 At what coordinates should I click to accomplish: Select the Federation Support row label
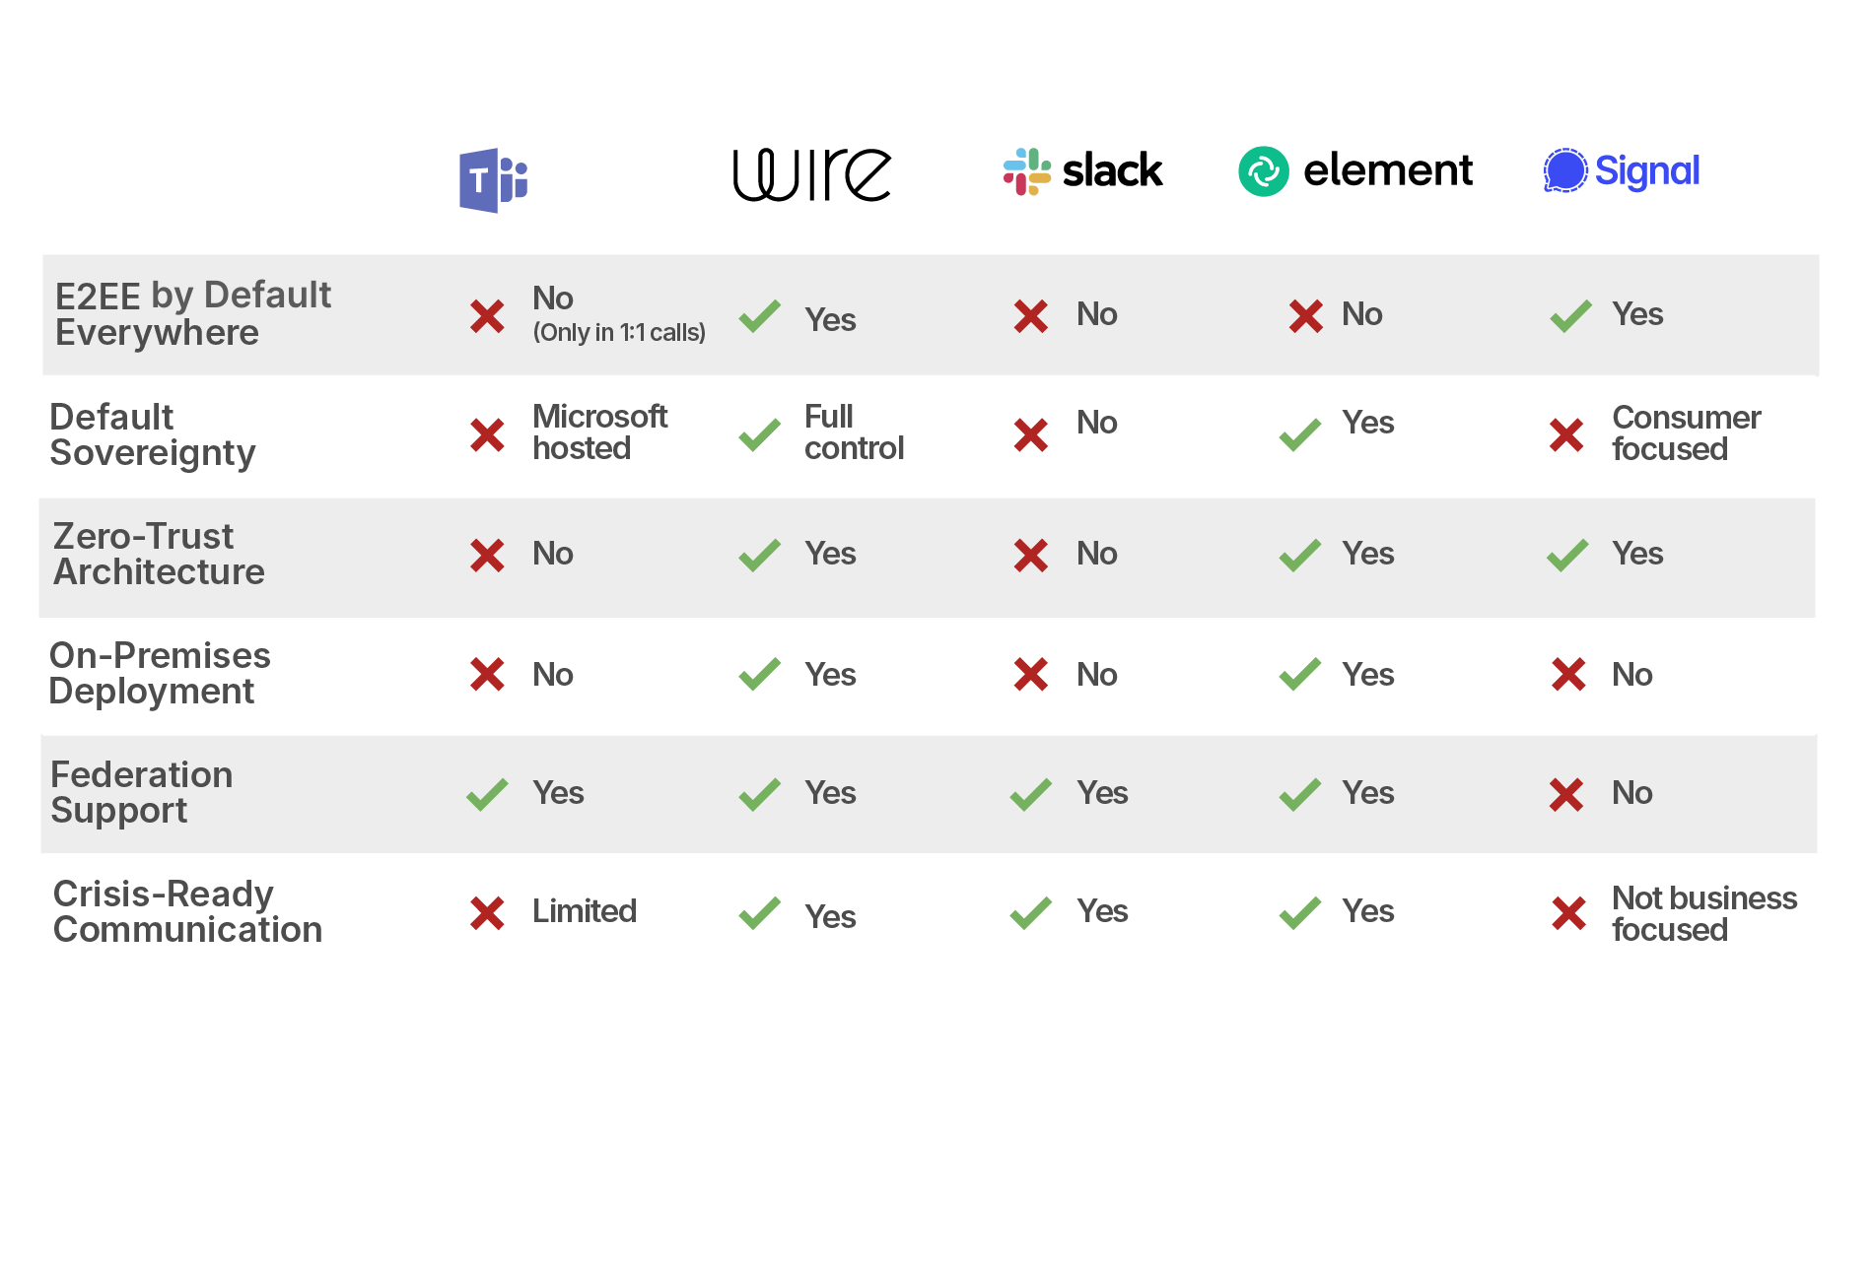tap(142, 792)
